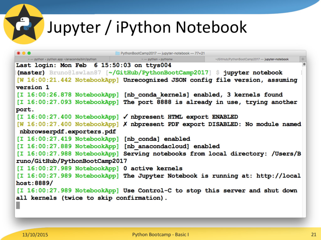Click the terminal block cursor at the bottom
This screenshot has height=240, width=321.
click(x=18, y=205)
